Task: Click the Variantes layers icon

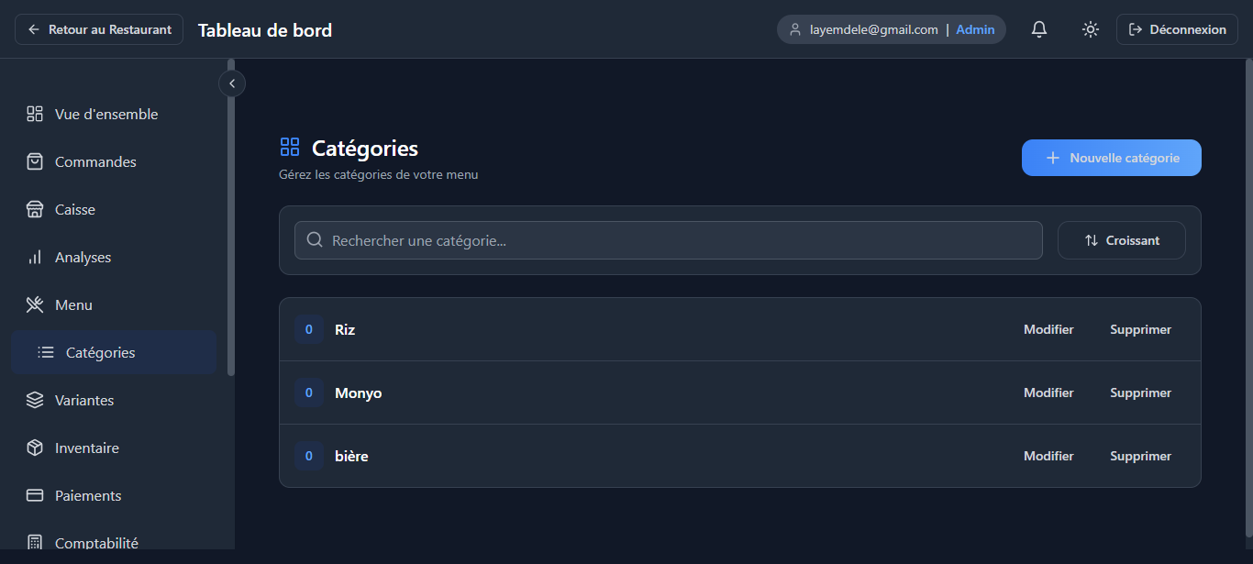Action: (35, 400)
